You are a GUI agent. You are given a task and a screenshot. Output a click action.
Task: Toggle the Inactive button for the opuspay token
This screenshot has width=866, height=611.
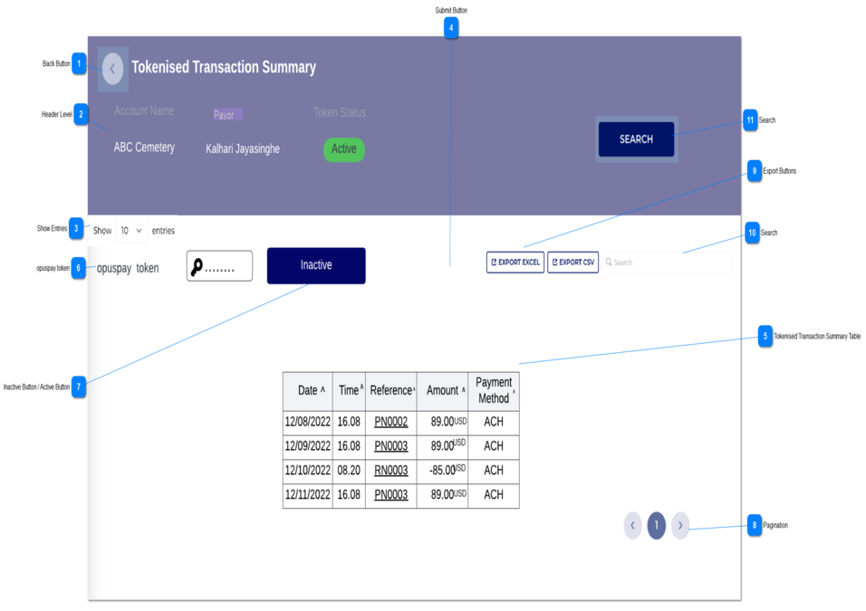pos(315,265)
